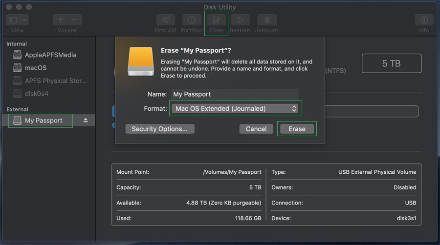440x245 pixels.
Task: Select AppleAPFSMedia in the sidebar
Action: (50, 55)
